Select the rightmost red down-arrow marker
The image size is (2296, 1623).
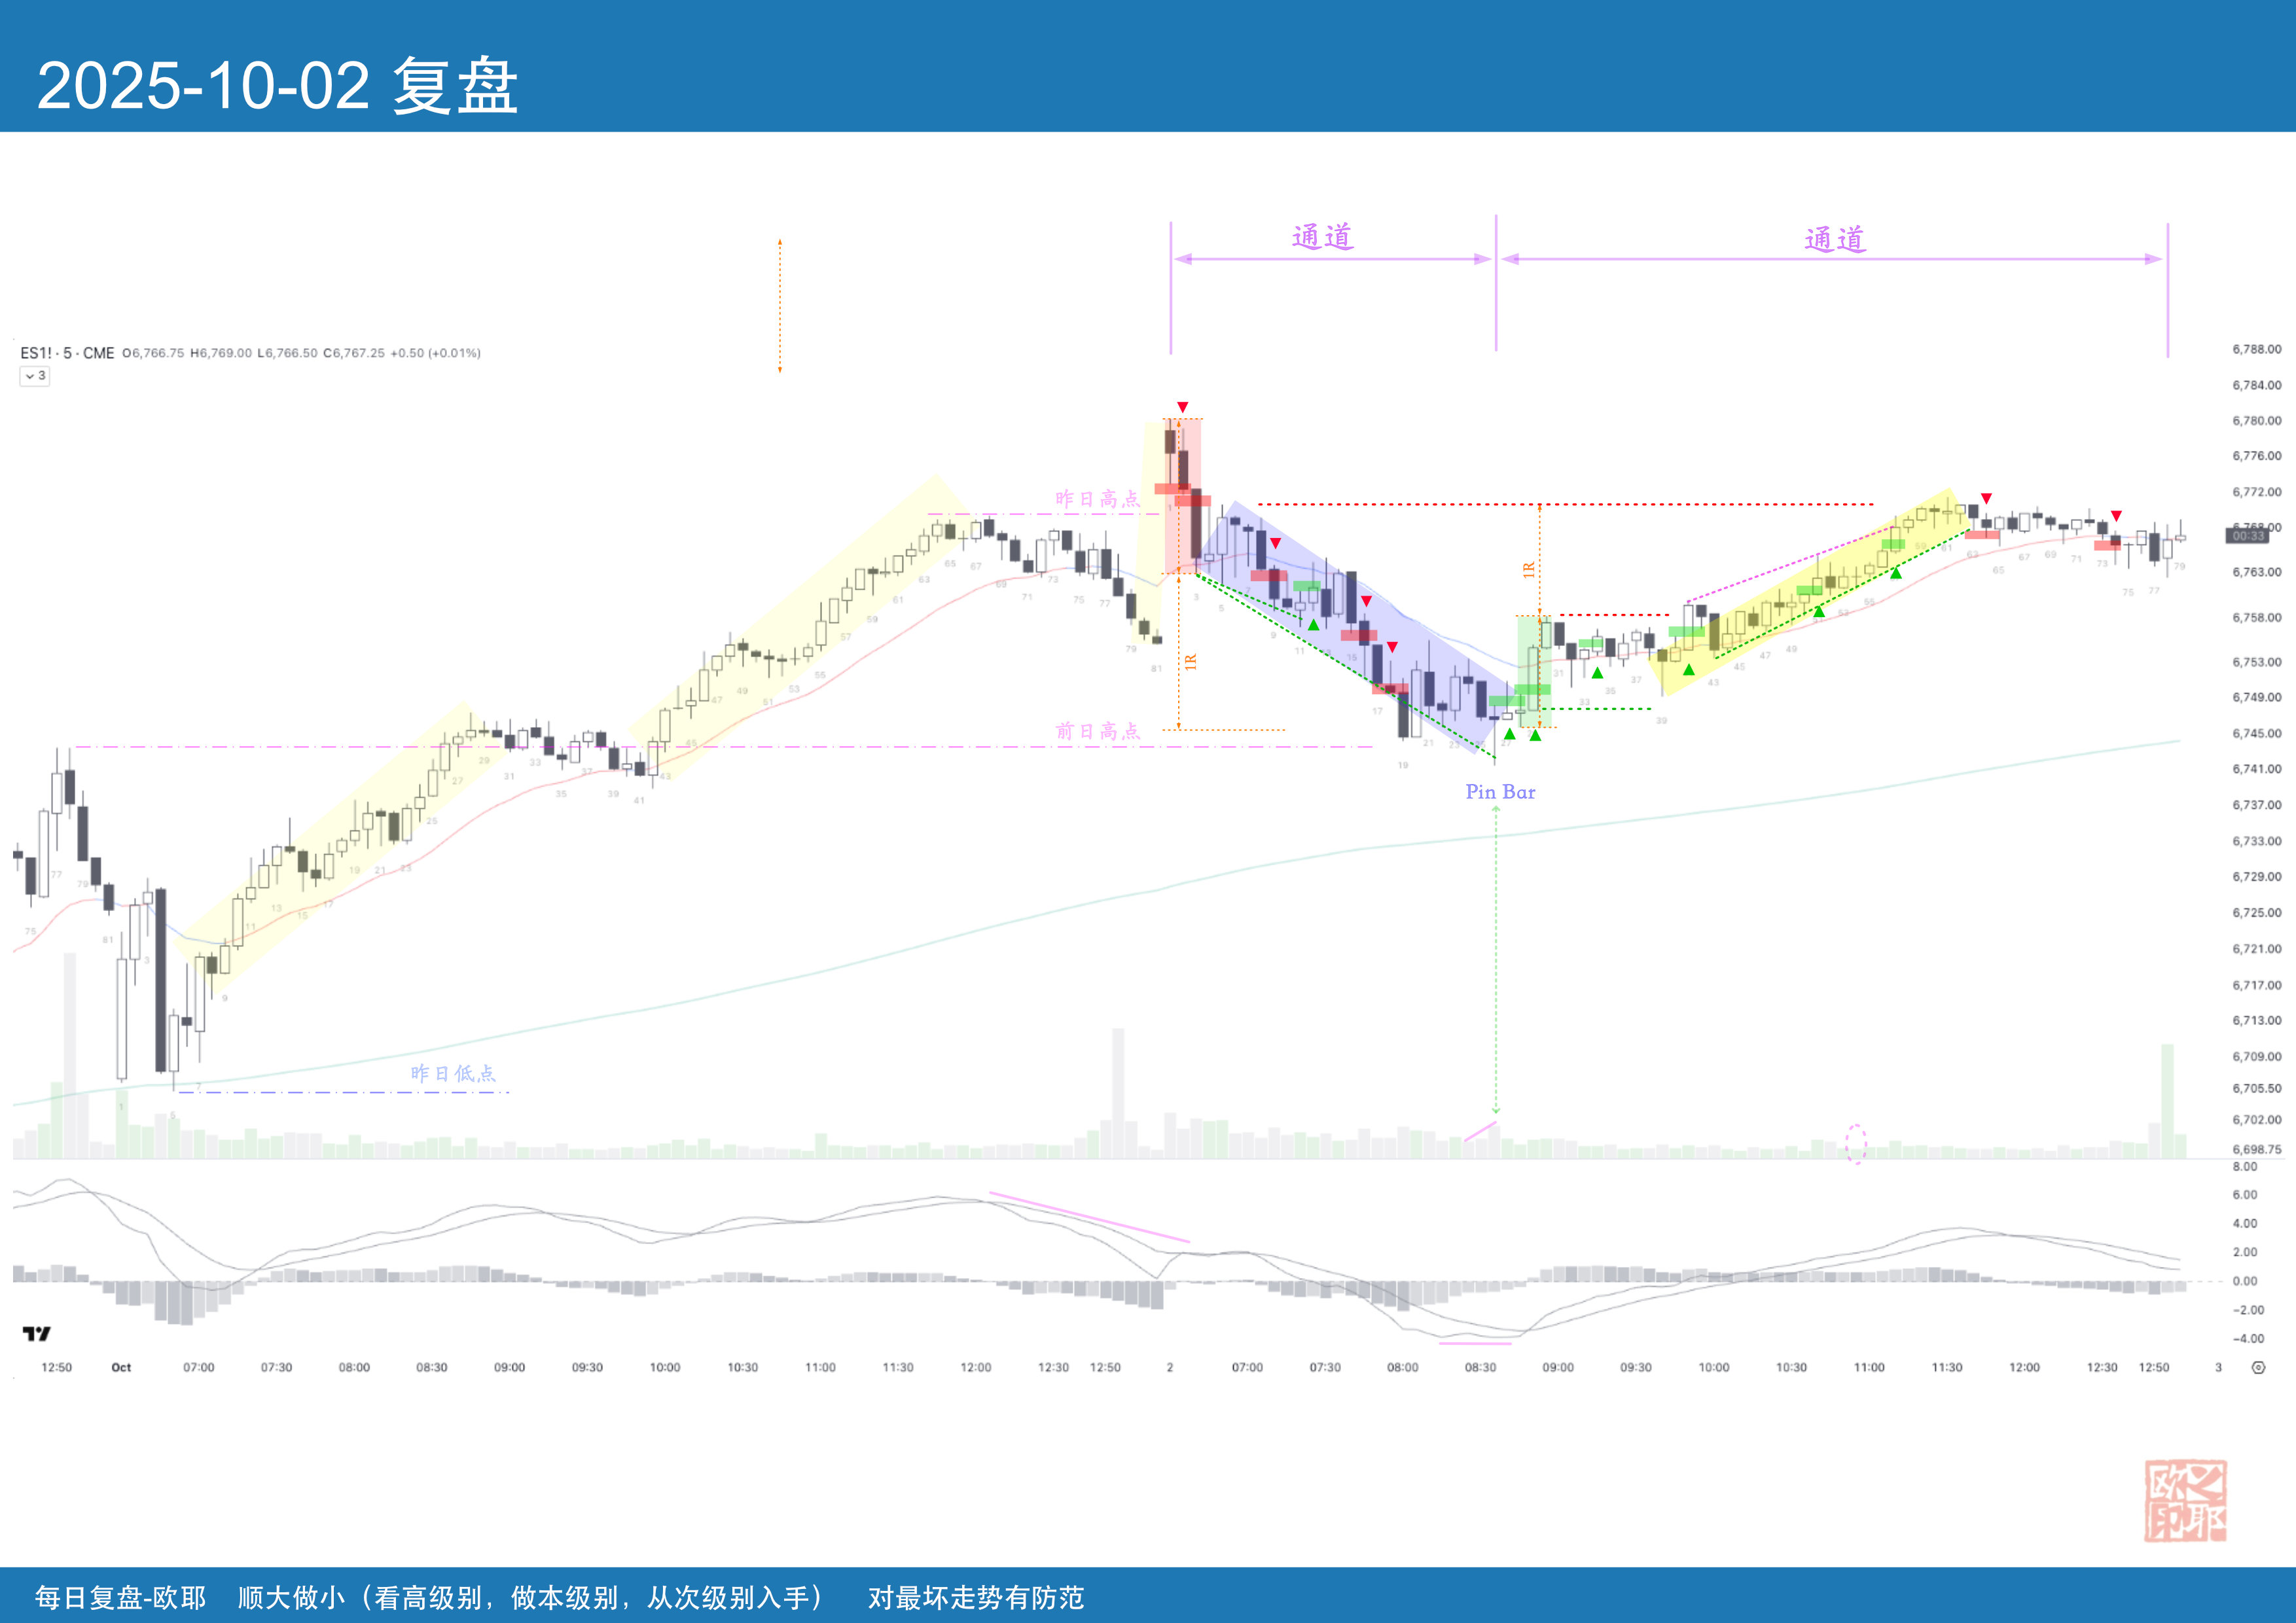2116,516
